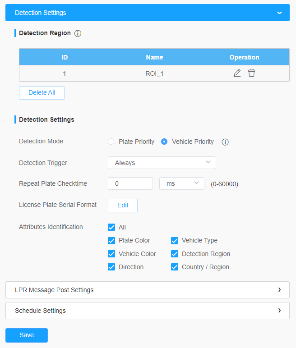The image size is (296, 348).
Task: Save the detection settings
Action: tap(27, 335)
